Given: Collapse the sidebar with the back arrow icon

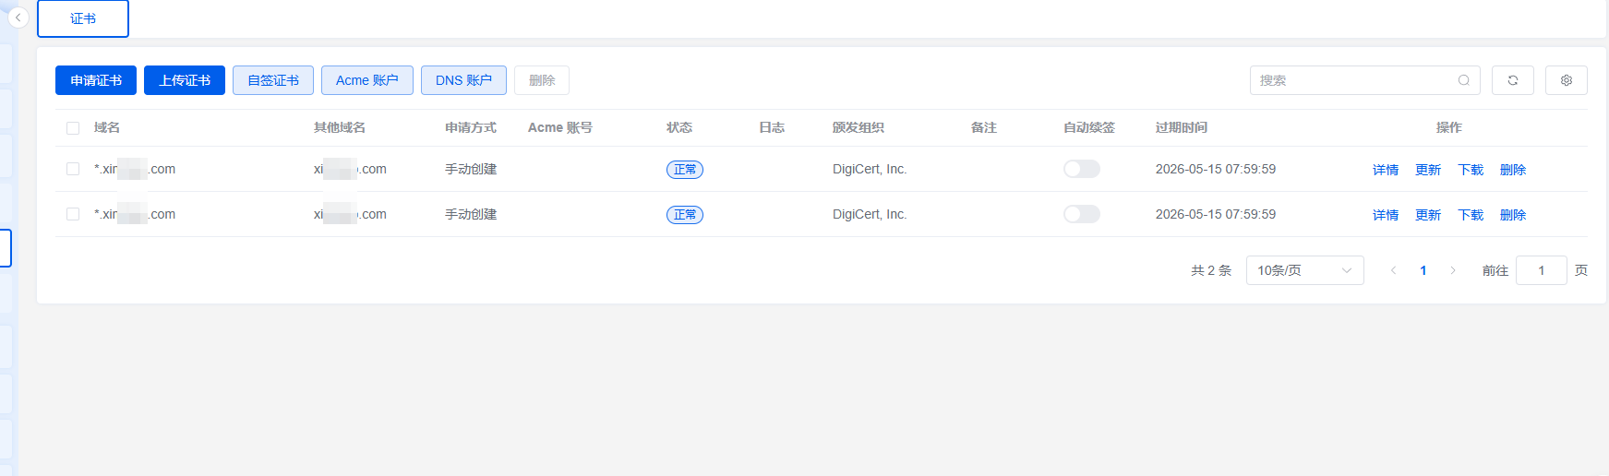Looking at the screenshot, I should pyautogui.click(x=18, y=18).
